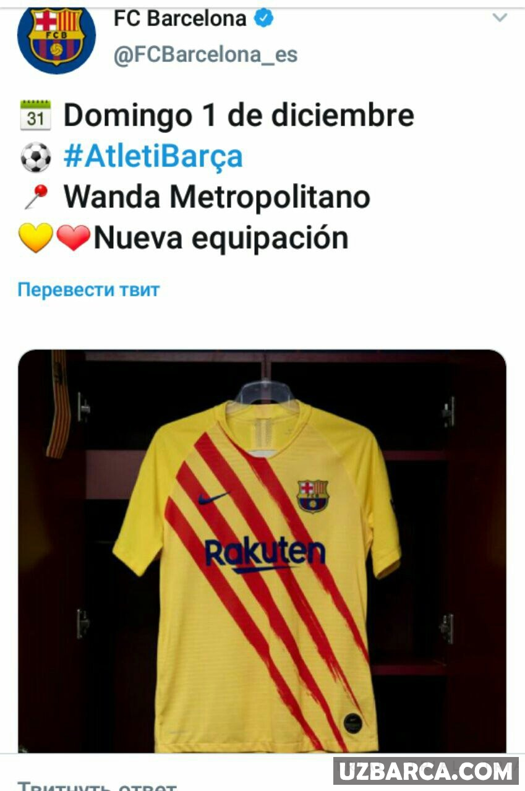The width and height of the screenshot is (525, 791).
Task: Tap the red heart emoji
Action: (x=73, y=237)
